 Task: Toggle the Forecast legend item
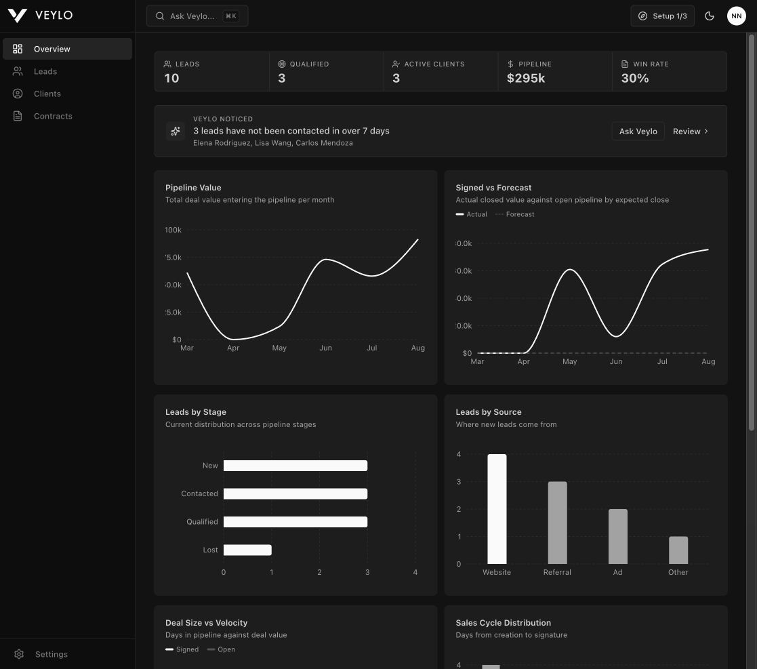[514, 214]
